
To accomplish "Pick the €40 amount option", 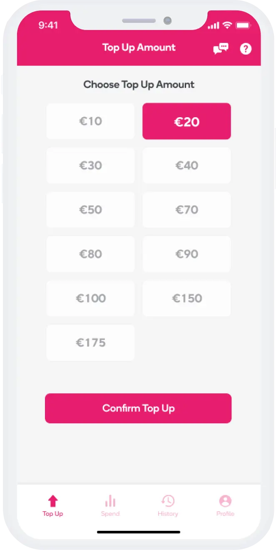I will pyautogui.click(x=186, y=165).
